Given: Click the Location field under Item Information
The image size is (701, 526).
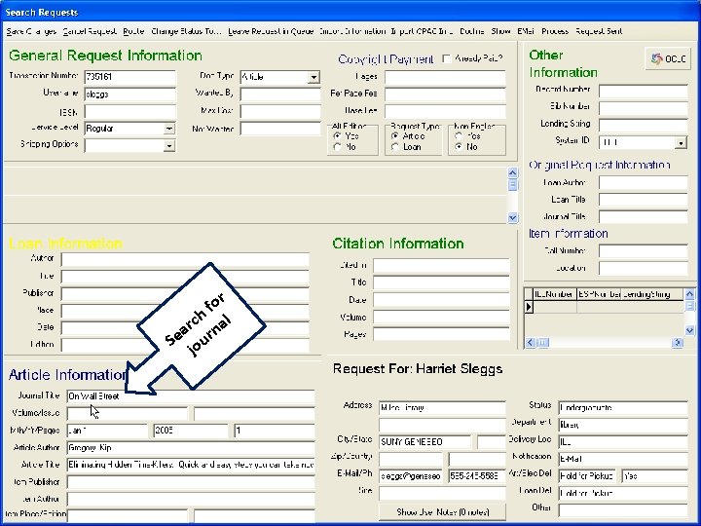Looking at the screenshot, I should 644,269.
